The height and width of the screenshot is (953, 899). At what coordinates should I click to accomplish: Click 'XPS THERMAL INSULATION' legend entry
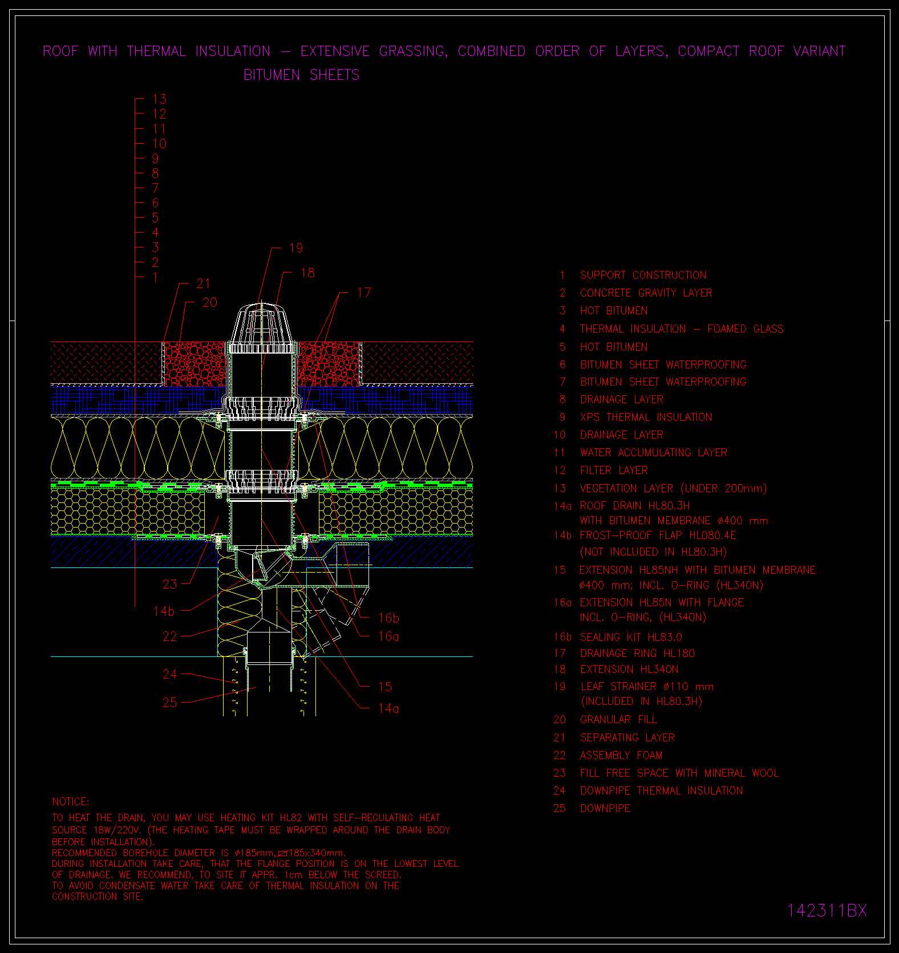click(646, 417)
